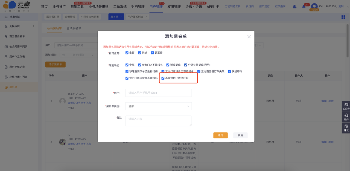Open the 顾问 floating side button
This screenshot has height=171, width=350.
[346, 117]
